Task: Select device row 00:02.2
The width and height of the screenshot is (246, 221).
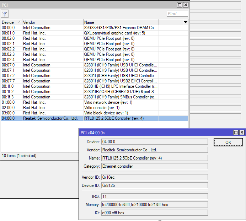Action: pyautogui.click(x=95, y=49)
